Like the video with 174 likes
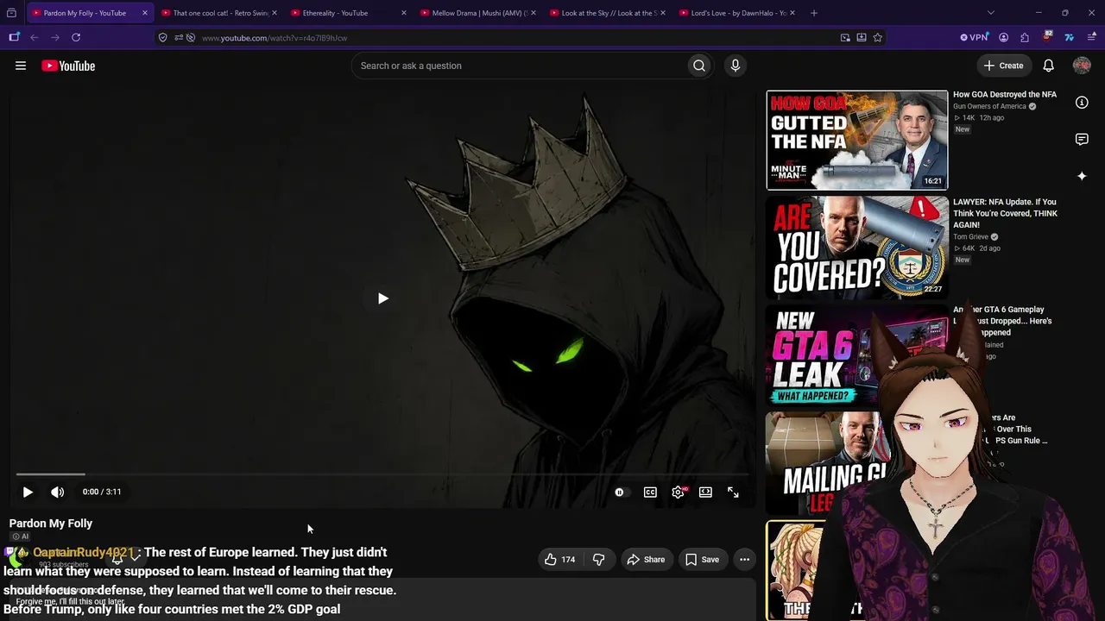This screenshot has height=621, width=1105. click(559, 560)
